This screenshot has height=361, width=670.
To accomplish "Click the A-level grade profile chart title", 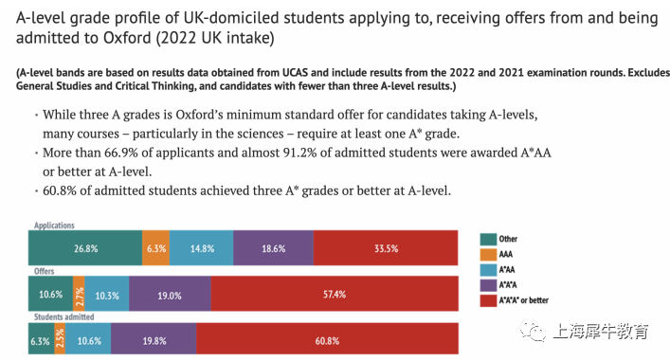I will 336,27.
